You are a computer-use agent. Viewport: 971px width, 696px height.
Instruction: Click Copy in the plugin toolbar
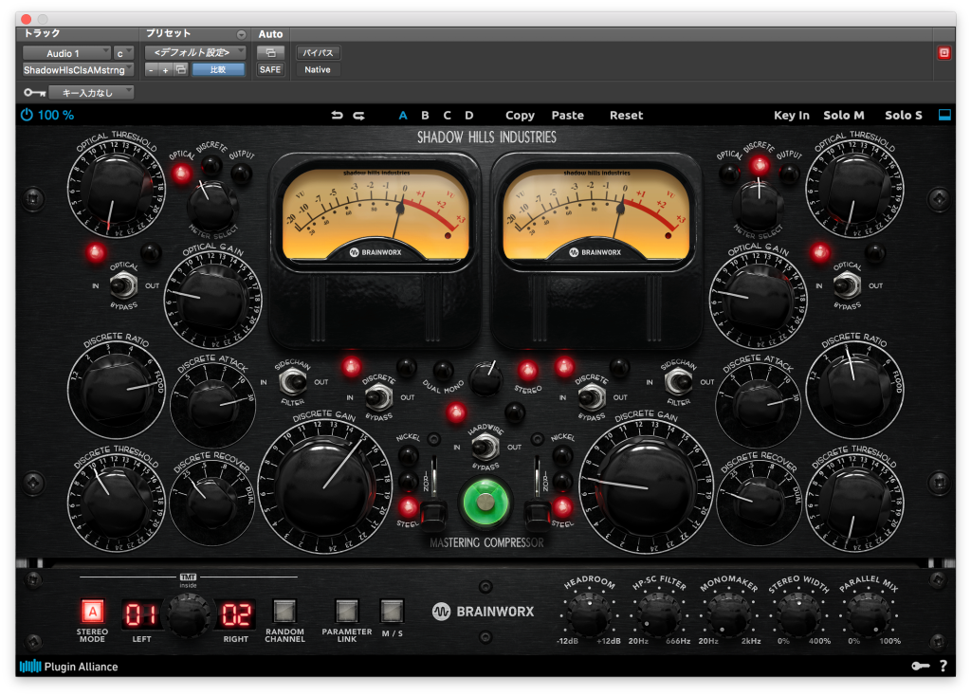[x=521, y=115]
